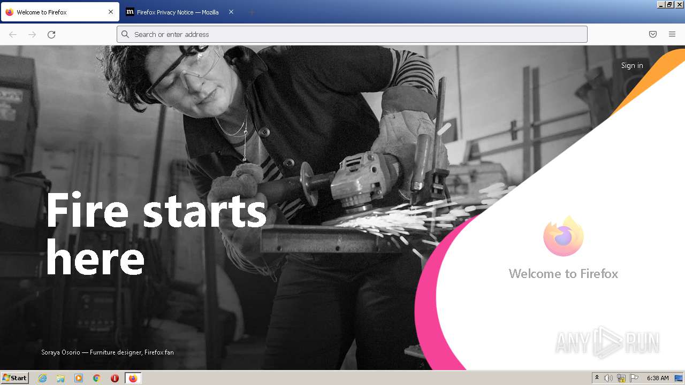Click the Sign in link
The height and width of the screenshot is (385, 685).
[632, 65]
